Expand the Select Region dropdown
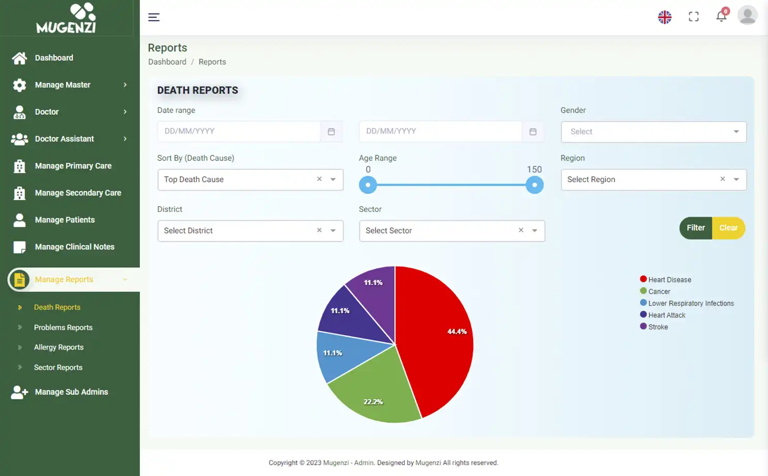This screenshot has height=476, width=768. coord(736,179)
